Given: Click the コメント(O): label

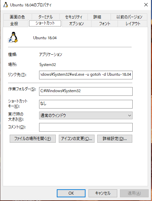Looking at the screenshot, I should [17, 127].
